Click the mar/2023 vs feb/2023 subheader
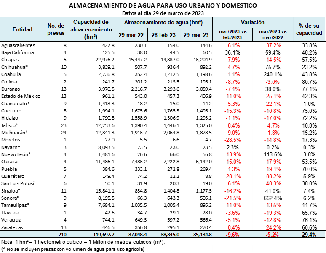Viewport: 326px width, 253px height. coord(233,34)
